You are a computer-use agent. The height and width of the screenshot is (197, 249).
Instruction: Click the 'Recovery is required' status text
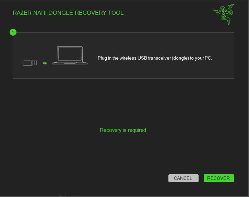123,130
